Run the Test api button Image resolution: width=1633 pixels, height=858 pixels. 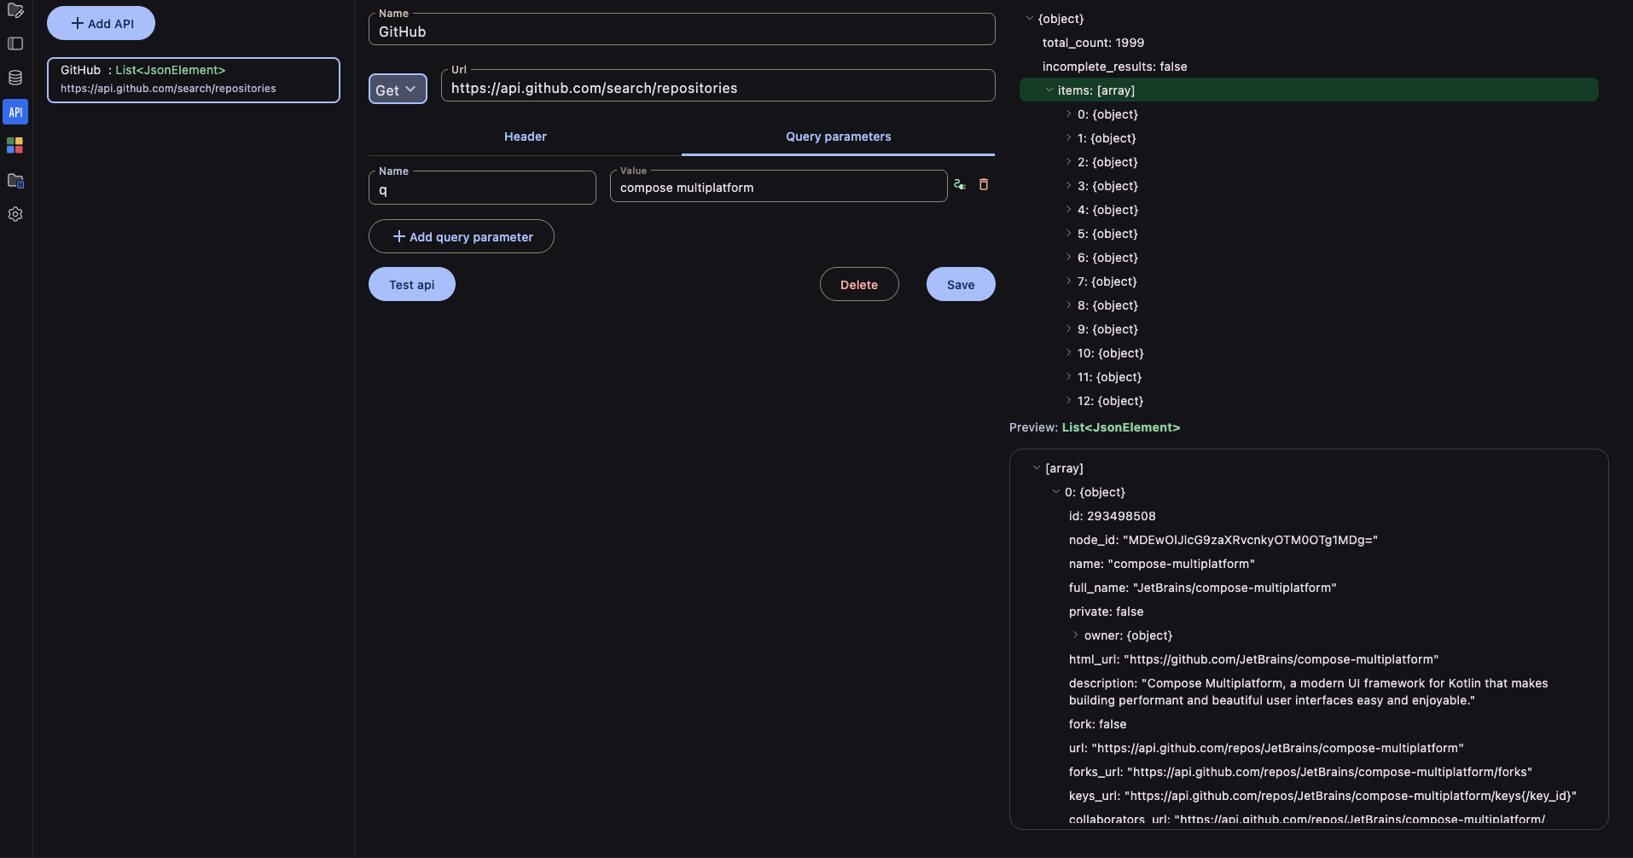pos(412,284)
